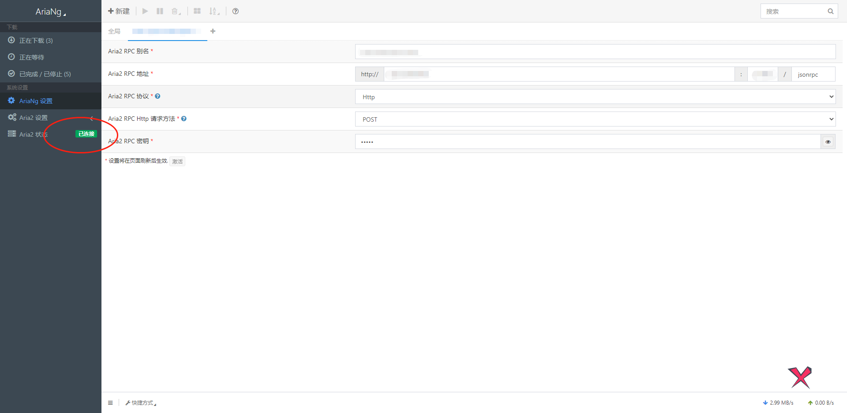Switch to the 全局 global tab
This screenshot has height=413, width=847.
114,31
